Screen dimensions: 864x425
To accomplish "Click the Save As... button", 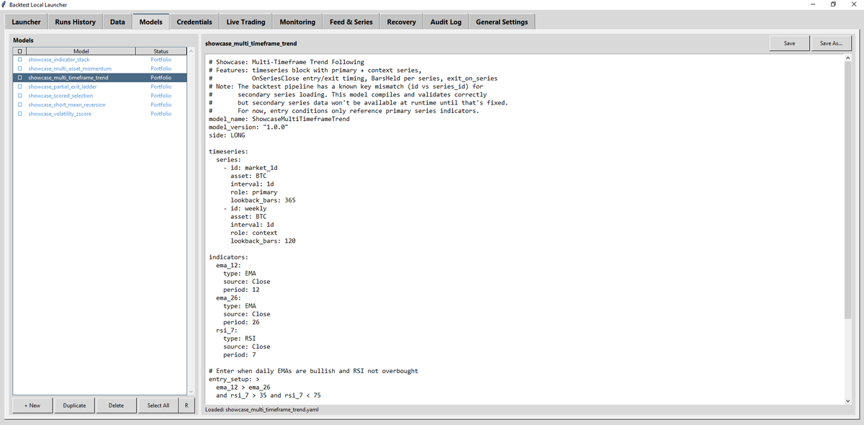I will pyautogui.click(x=831, y=43).
